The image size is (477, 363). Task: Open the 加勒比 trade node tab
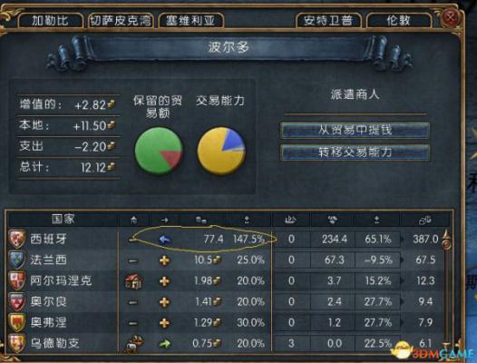click(x=51, y=21)
